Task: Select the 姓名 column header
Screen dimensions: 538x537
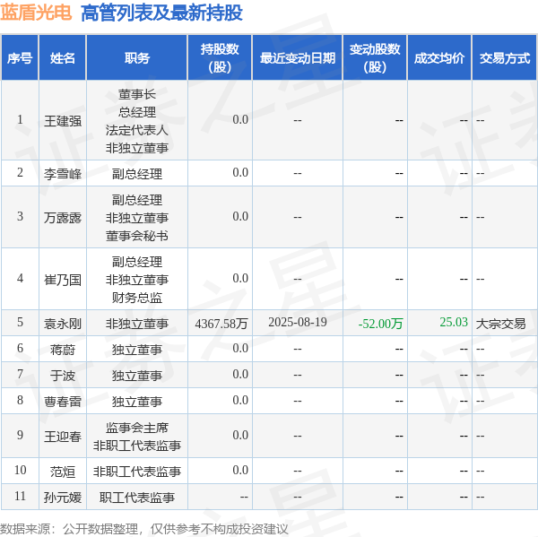Action: 63,58
